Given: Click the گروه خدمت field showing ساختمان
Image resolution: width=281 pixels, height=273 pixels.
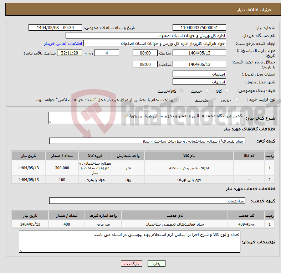Looking at the screenshot, I should point(147,201).
